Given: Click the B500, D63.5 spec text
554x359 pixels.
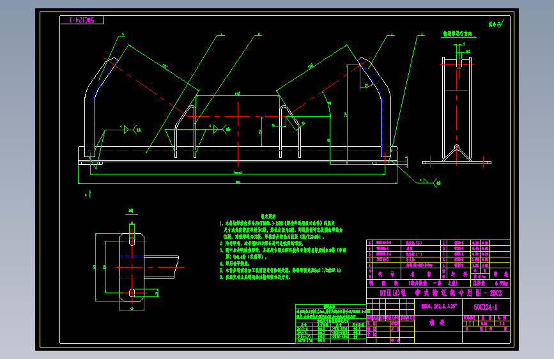Looking at the screenshot, I should click(439, 307).
